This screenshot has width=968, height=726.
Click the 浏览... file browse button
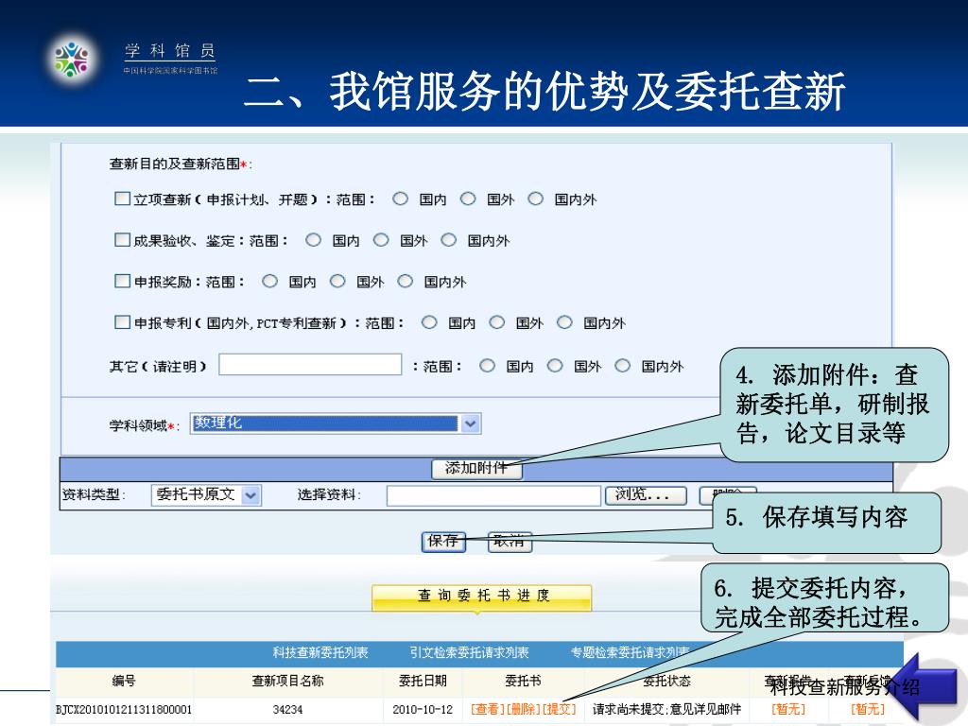[644, 494]
